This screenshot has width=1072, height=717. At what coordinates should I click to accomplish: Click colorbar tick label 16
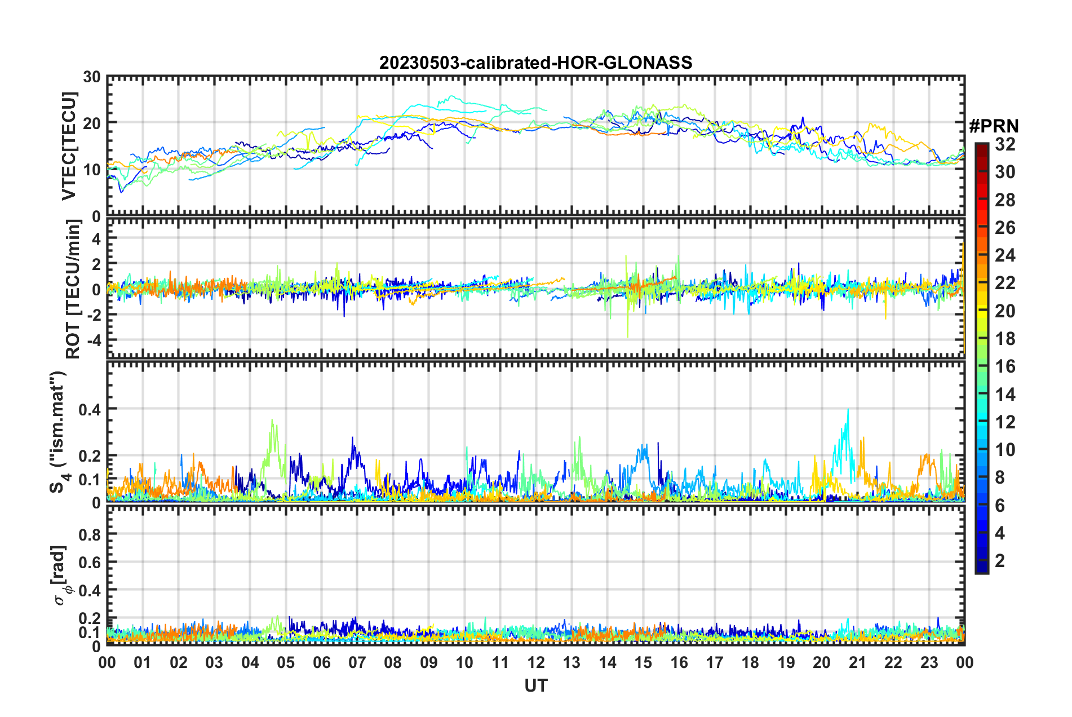tap(1004, 366)
